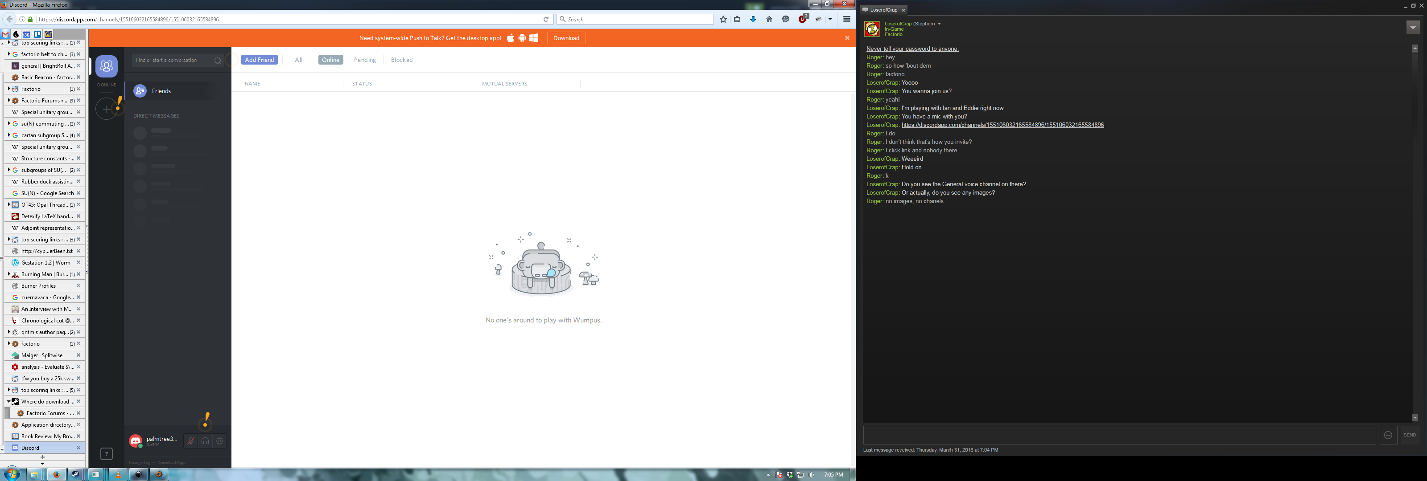Click the Windows app icon in banner
The width and height of the screenshot is (1427, 481).
tap(534, 38)
